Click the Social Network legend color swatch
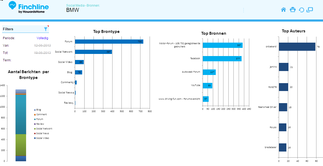 tap(35, 129)
